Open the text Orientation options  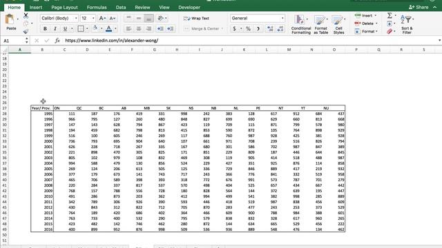pyautogui.click(x=160, y=19)
